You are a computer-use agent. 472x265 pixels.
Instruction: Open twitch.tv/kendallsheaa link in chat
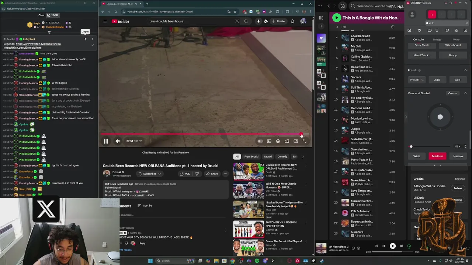(x=38, y=44)
